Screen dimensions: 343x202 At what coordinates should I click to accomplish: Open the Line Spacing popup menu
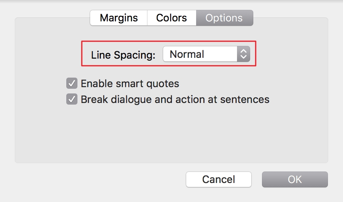pyautogui.click(x=206, y=54)
